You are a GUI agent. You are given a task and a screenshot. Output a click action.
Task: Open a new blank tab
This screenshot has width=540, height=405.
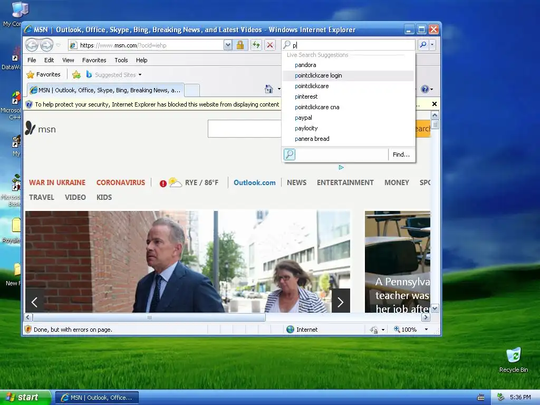pyautogui.click(x=192, y=90)
